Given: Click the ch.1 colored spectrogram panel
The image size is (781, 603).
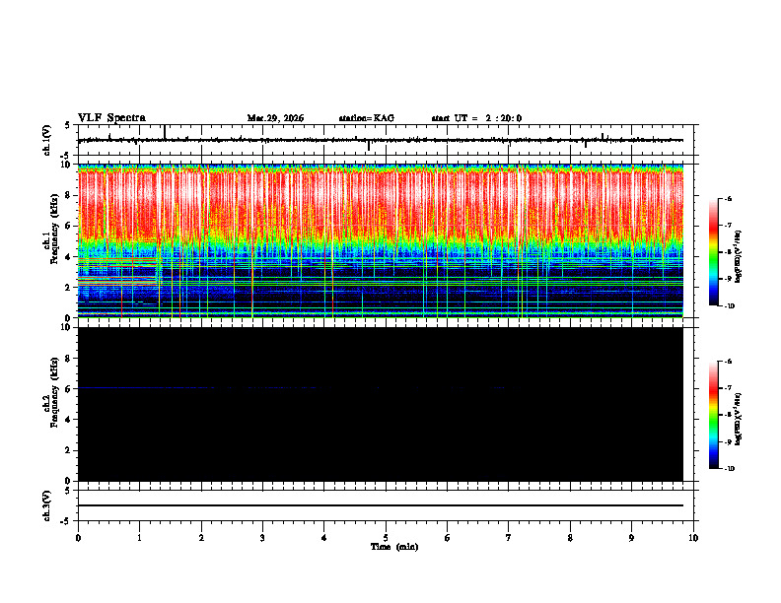Looking at the screenshot, I should tap(381, 240).
